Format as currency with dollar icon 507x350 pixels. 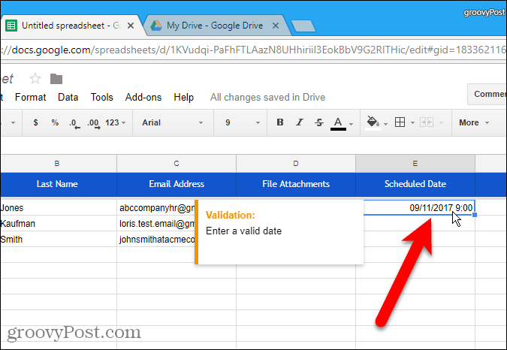(35, 122)
